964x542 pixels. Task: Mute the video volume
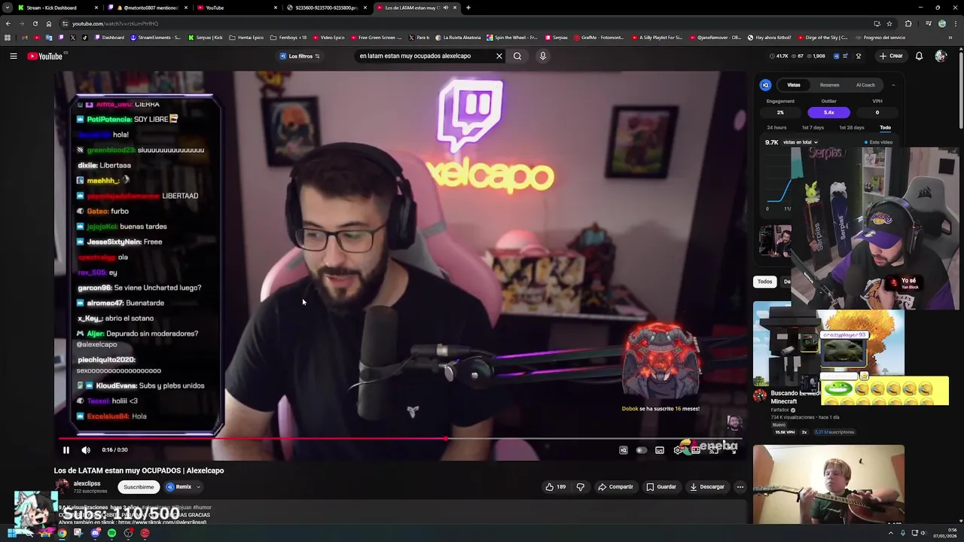86,450
